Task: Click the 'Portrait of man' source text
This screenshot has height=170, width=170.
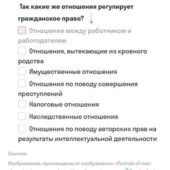Action: pyautogui.click(x=134, y=163)
